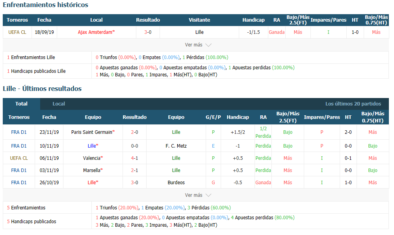This screenshot has width=394, height=235.
Task: Select handicap +1.5/2 for PSG match
Action: pyautogui.click(x=238, y=132)
